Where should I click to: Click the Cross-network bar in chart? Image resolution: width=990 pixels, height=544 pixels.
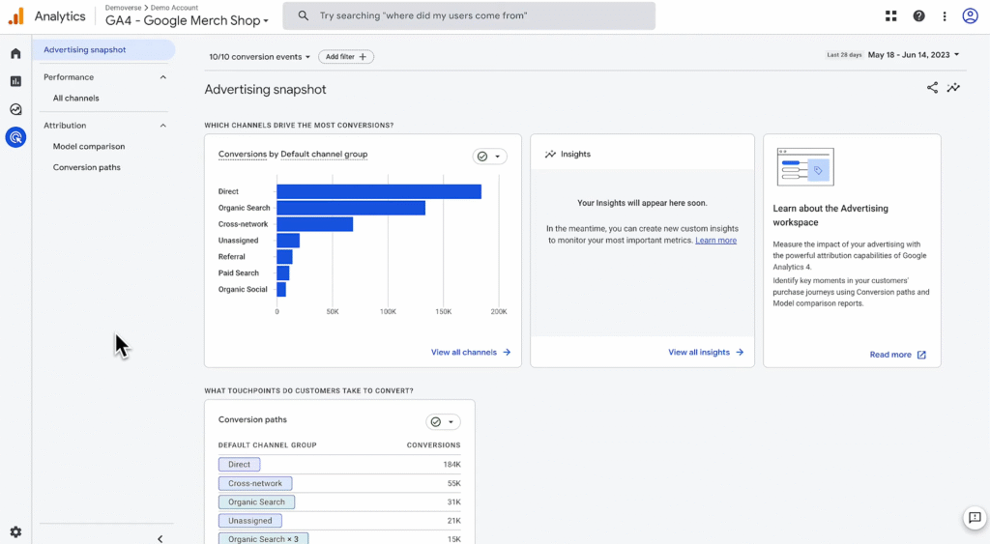pyautogui.click(x=315, y=224)
